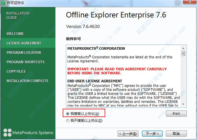This screenshot has height=140, width=197.
Task: Click the installer icon in the title bar
Action: (x=4, y=3)
